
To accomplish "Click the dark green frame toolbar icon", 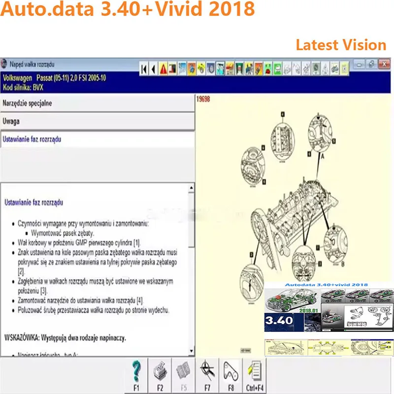I will pos(239,69).
